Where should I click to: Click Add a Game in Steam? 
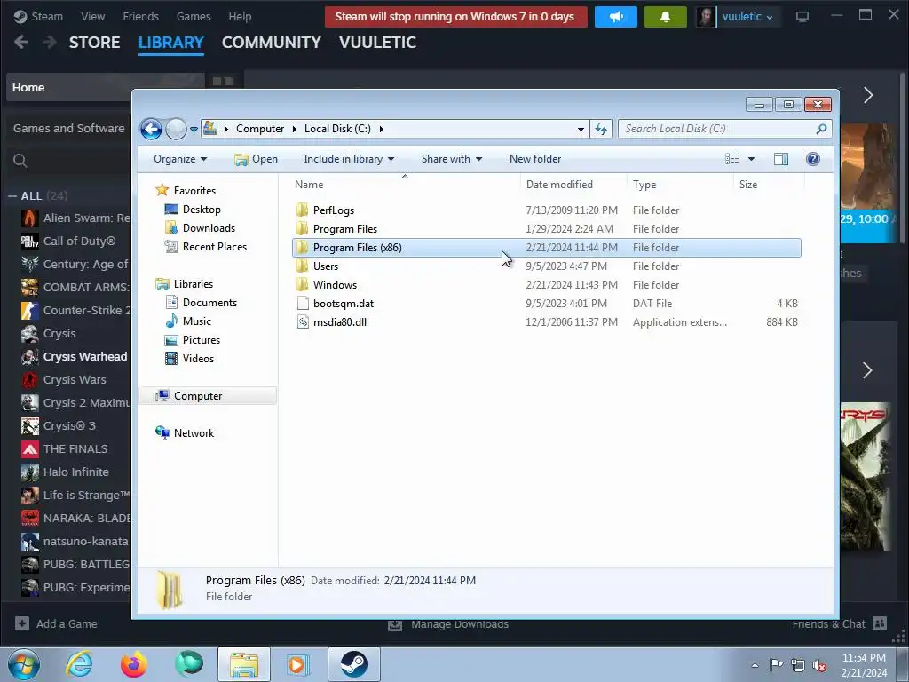coord(56,624)
